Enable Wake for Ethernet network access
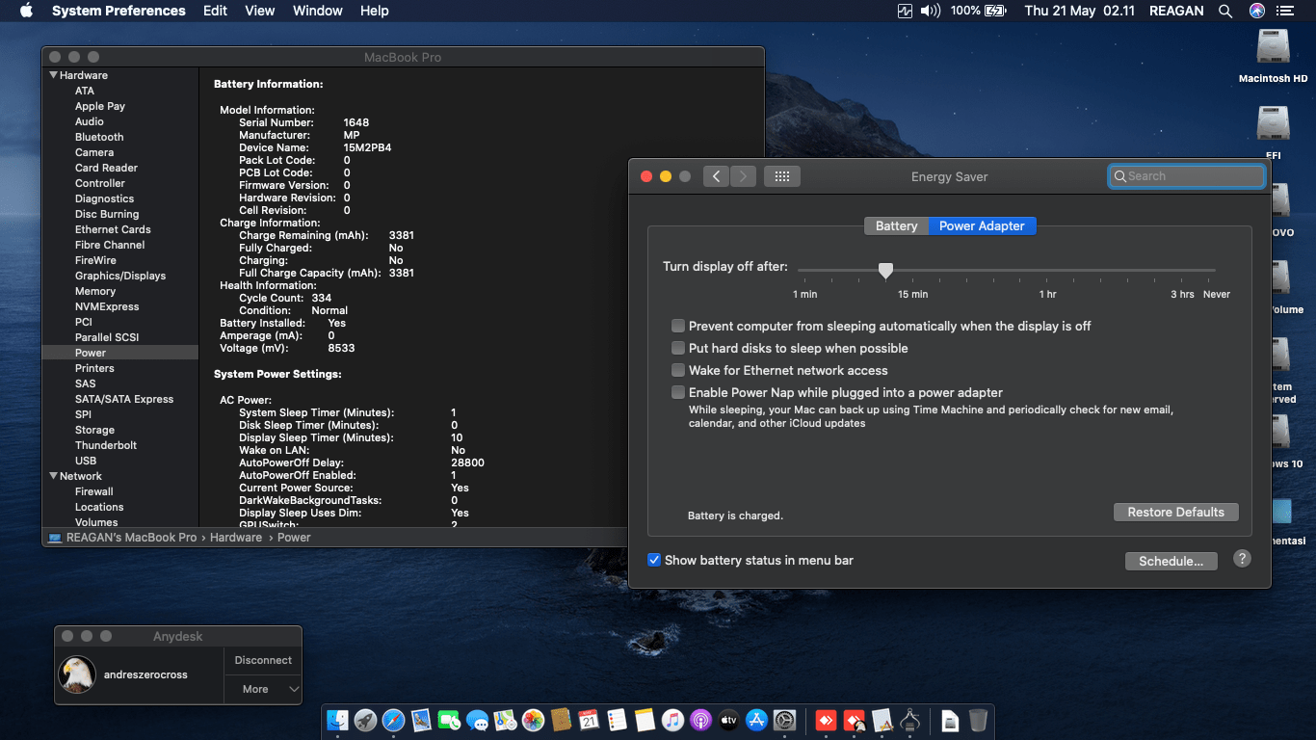 point(678,370)
